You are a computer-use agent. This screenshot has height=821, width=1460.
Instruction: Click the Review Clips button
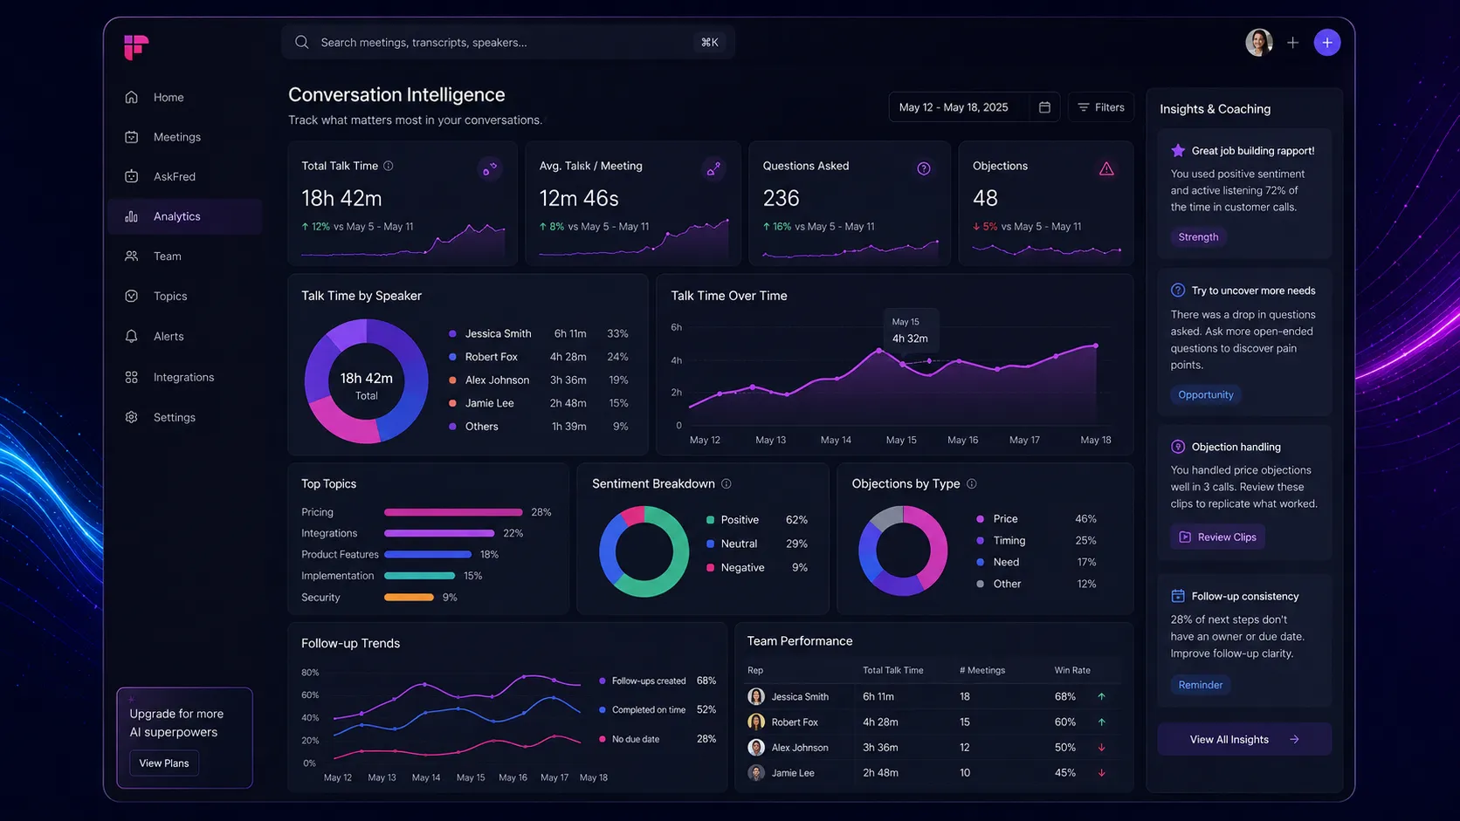1217,537
